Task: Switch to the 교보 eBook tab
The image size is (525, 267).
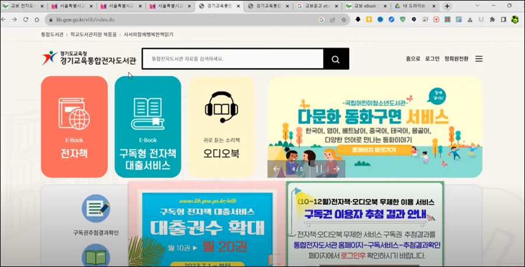Action: tap(367, 6)
